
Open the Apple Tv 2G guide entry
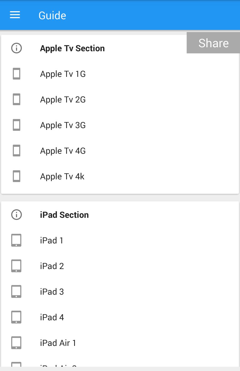pos(120,100)
